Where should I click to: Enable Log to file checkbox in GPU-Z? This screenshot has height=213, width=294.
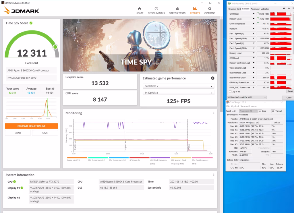(x=230, y=92)
